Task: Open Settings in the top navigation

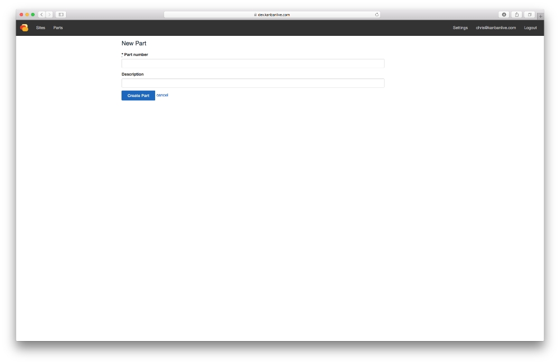Action: point(460,28)
